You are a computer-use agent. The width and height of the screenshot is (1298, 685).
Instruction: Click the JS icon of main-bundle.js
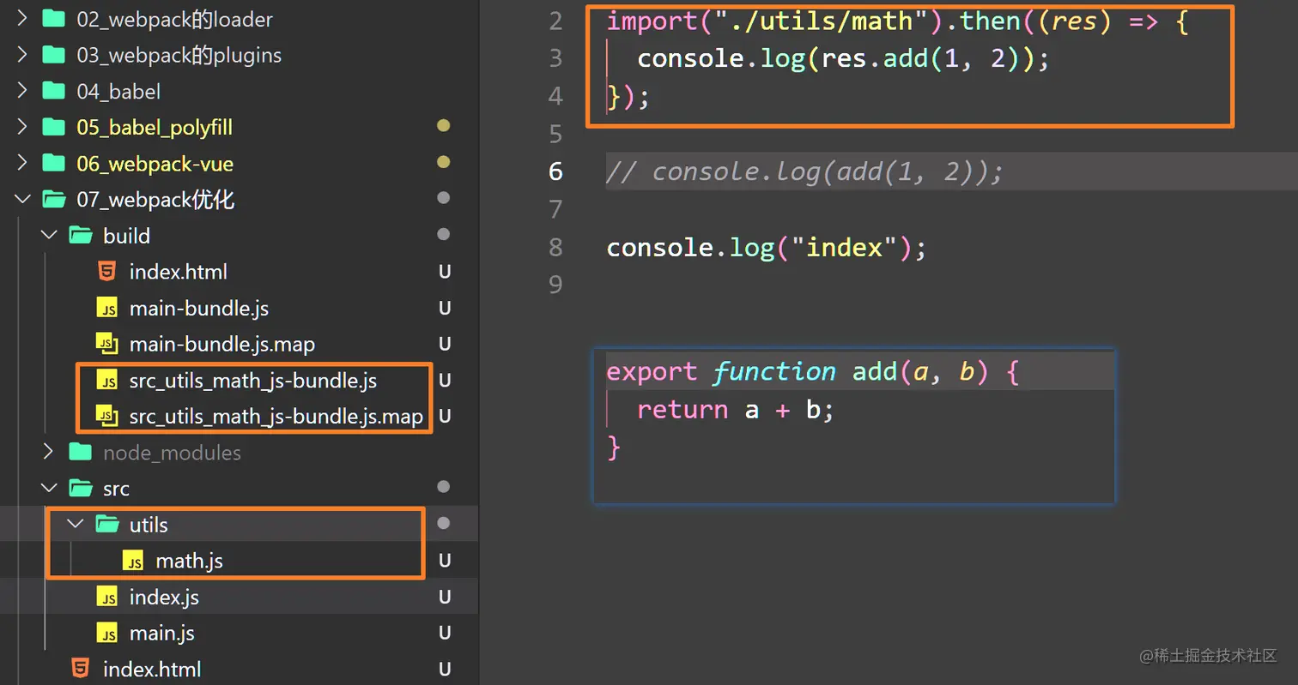click(107, 308)
